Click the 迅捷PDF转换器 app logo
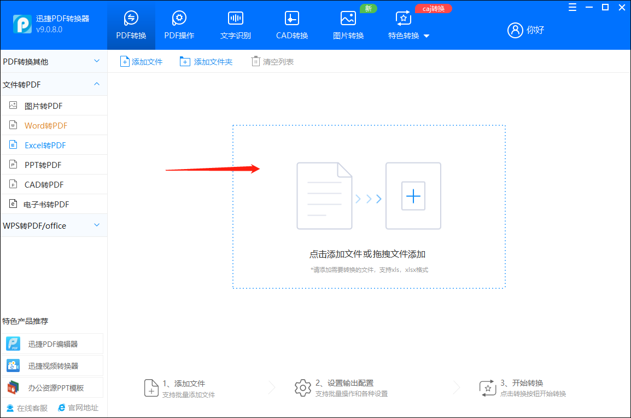 click(22, 24)
